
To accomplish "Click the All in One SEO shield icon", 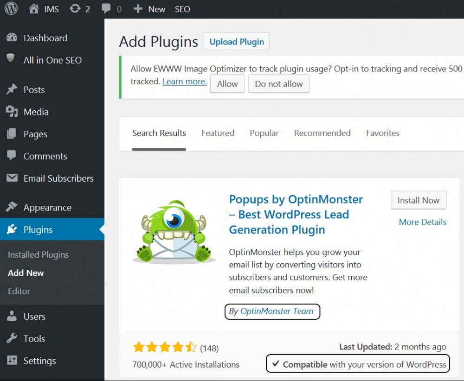I will coord(11,58).
